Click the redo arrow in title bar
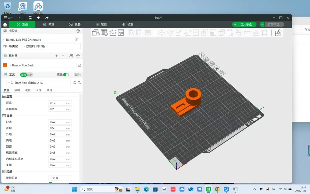The image size is (310, 194). pos(47,18)
